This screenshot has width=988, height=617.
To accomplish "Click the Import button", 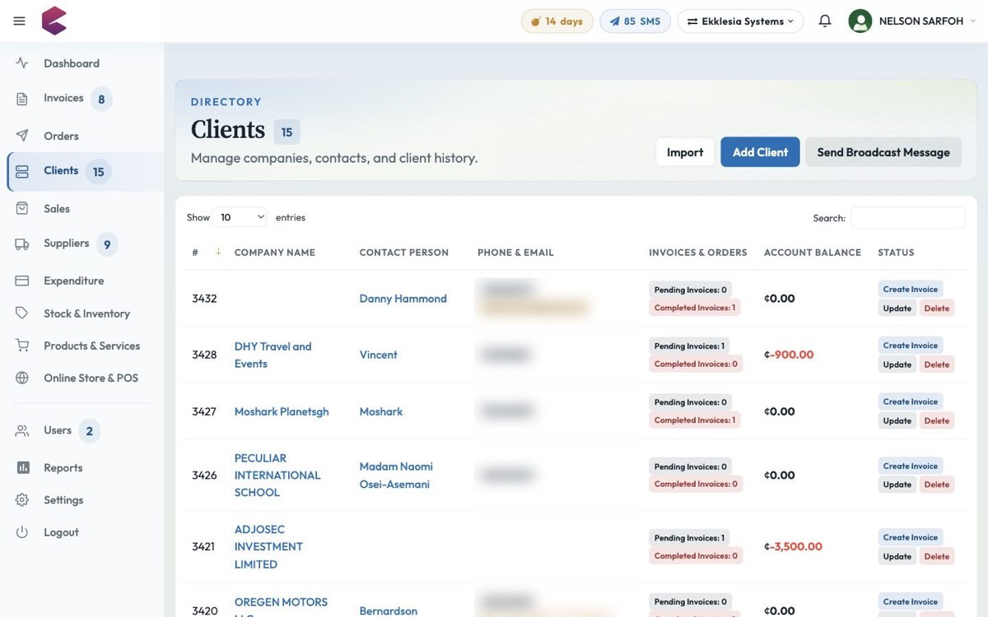I will pos(685,152).
